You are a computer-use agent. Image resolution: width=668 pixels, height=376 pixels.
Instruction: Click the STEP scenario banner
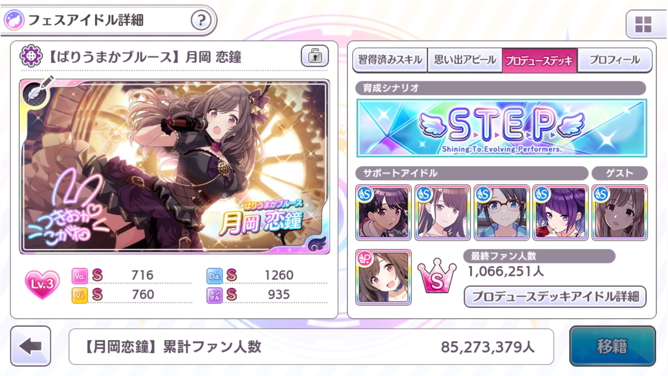click(x=502, y=128)
